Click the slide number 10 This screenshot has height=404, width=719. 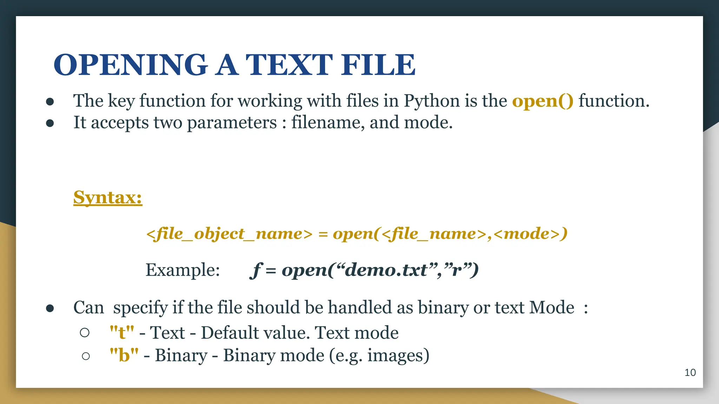[690, 372]
